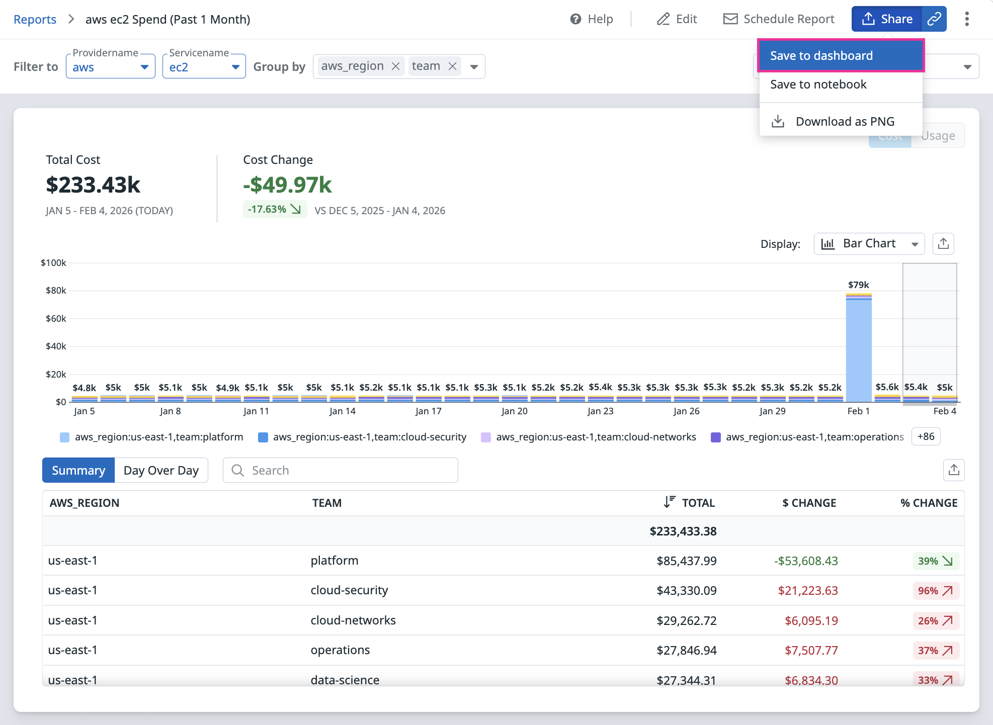Click the Edit pencil button
This screenshot has height=725, width=993.
point(677,19)
